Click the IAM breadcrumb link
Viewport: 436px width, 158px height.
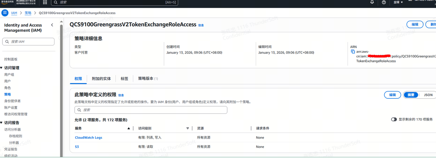(14, 13)
